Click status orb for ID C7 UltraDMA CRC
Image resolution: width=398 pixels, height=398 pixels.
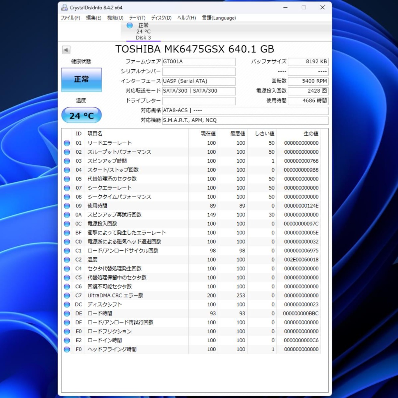click(x=67, y=296)
